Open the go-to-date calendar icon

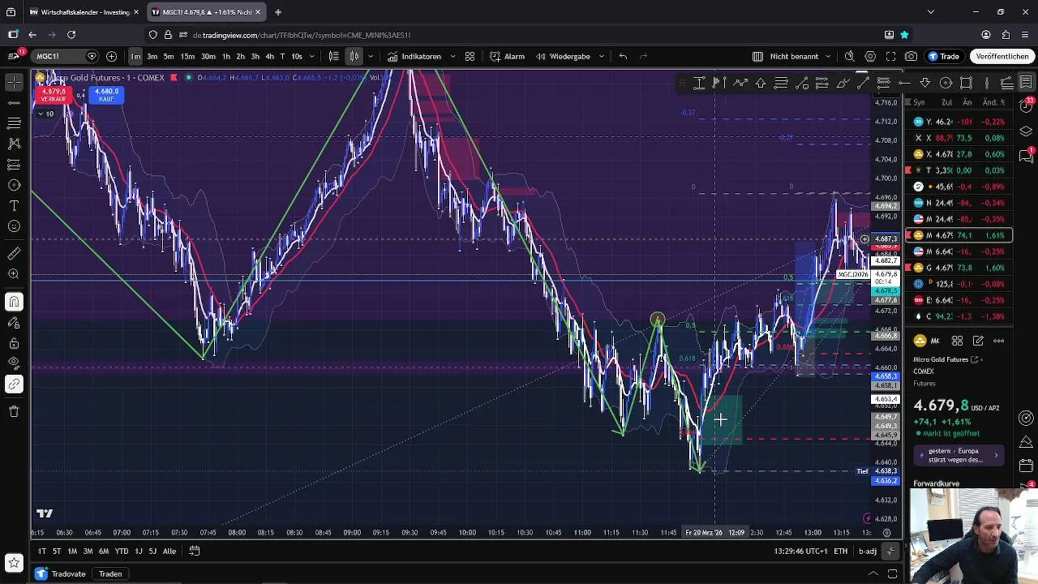coord(195,552)
